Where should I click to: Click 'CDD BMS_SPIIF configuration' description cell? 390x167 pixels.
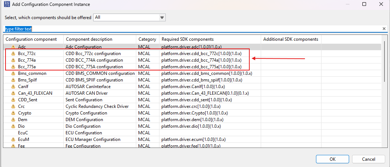click(x=94, y=80)
